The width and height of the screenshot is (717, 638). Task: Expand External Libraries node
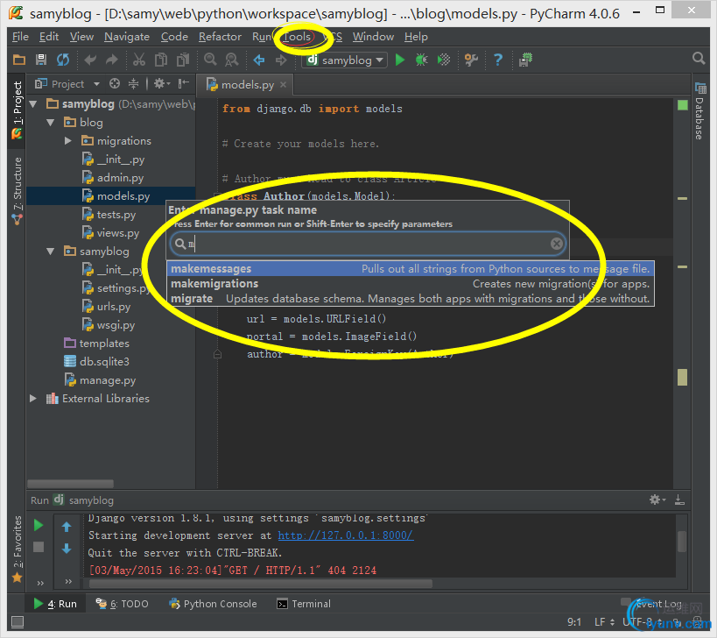point(33,398)
